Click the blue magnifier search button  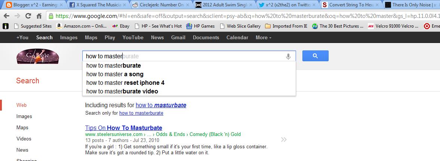tap(315, 56)
